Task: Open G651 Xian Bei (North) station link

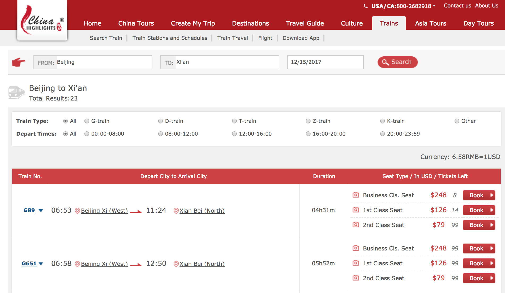Action: pos(202,264)
